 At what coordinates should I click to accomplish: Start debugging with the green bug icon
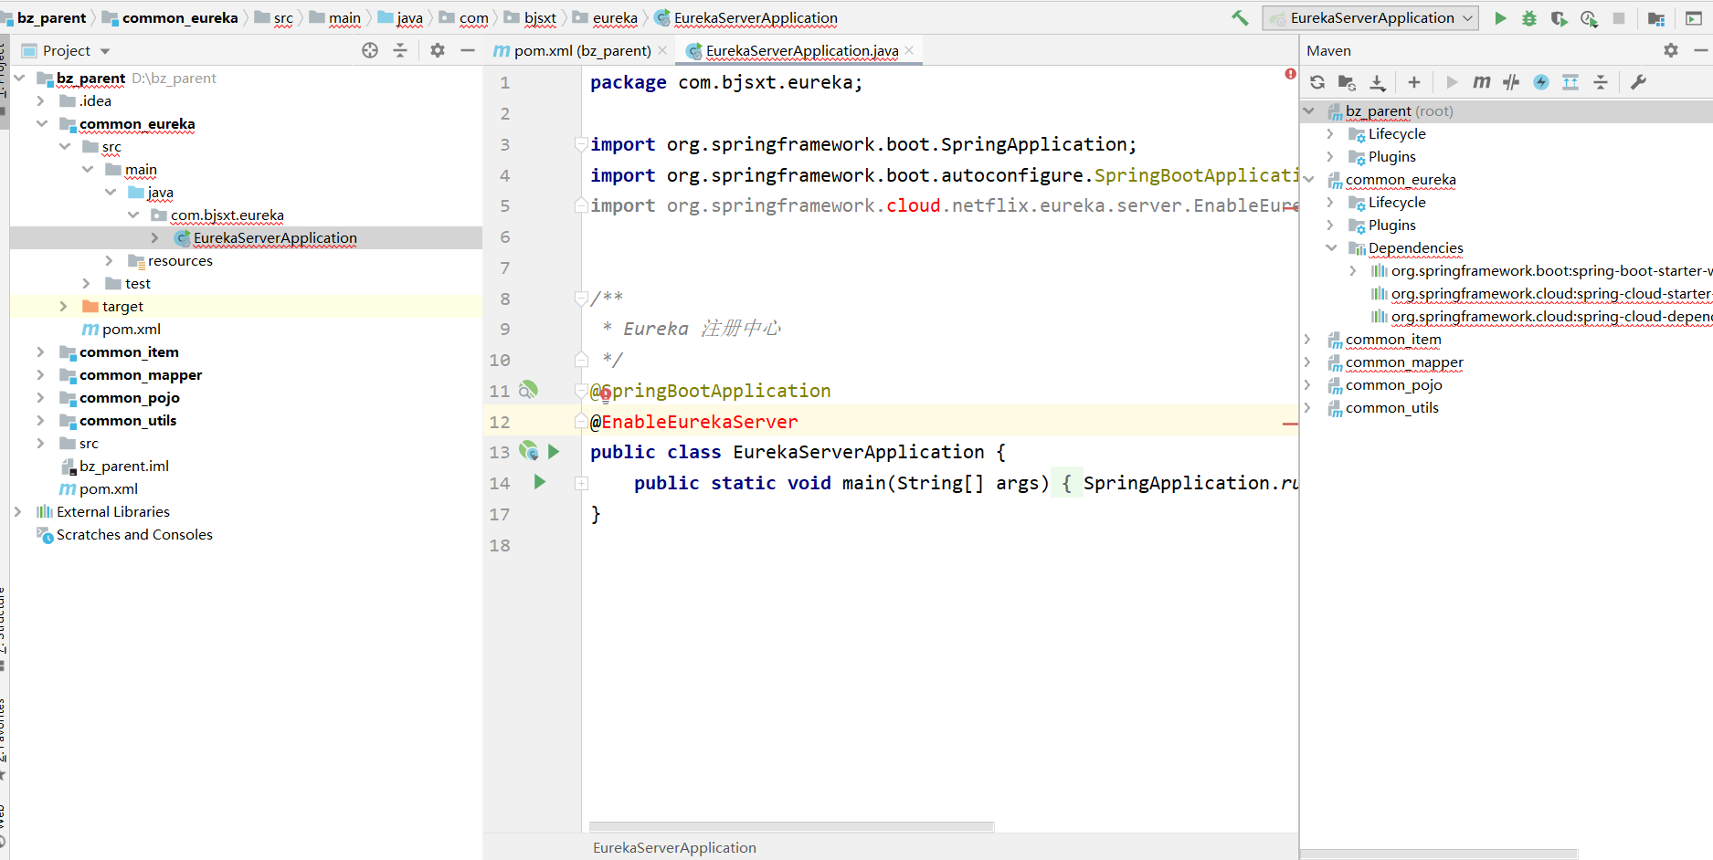(1529, 17)
